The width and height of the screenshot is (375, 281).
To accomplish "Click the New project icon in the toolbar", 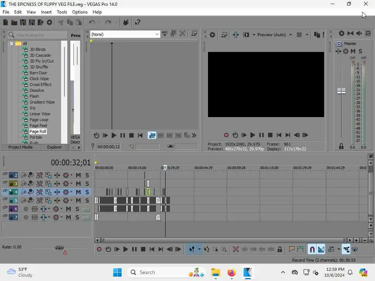I will click(5, 22).
